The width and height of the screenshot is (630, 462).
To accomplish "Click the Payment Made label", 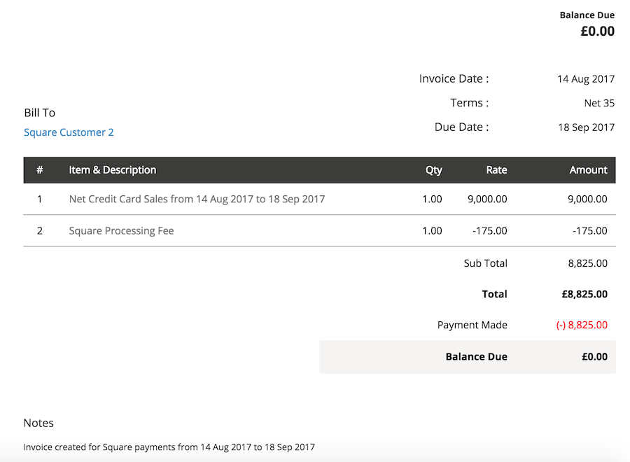I will [472, 325].
